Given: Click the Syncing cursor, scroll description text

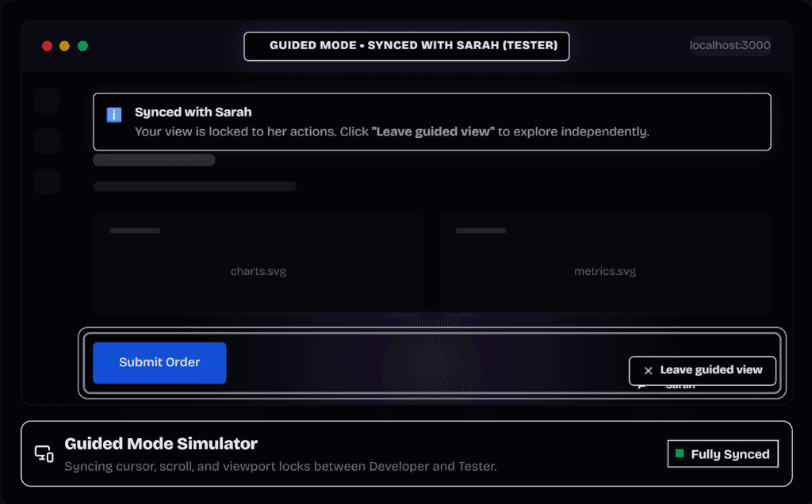Looking at the screenshot, I should point(281,467).
